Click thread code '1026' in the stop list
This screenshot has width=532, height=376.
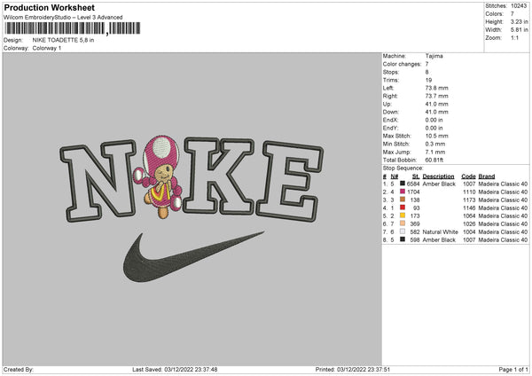coord(469,224)
